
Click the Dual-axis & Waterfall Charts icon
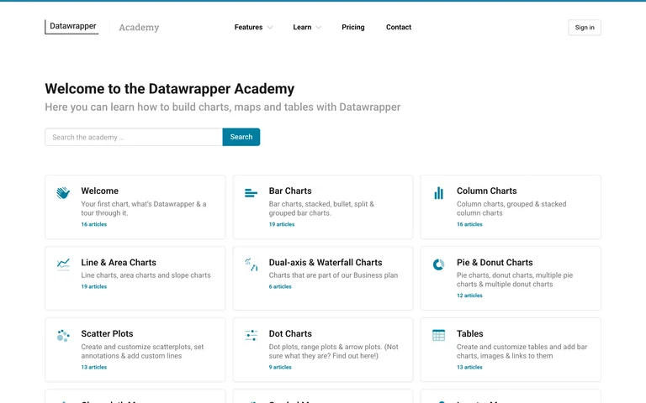251,264
